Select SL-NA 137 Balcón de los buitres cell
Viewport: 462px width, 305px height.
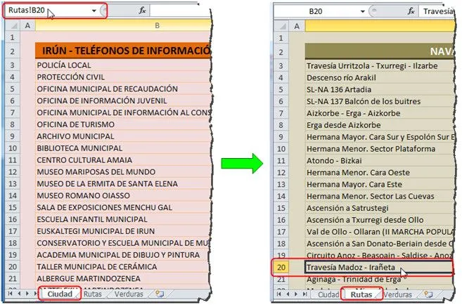[380, 101]
